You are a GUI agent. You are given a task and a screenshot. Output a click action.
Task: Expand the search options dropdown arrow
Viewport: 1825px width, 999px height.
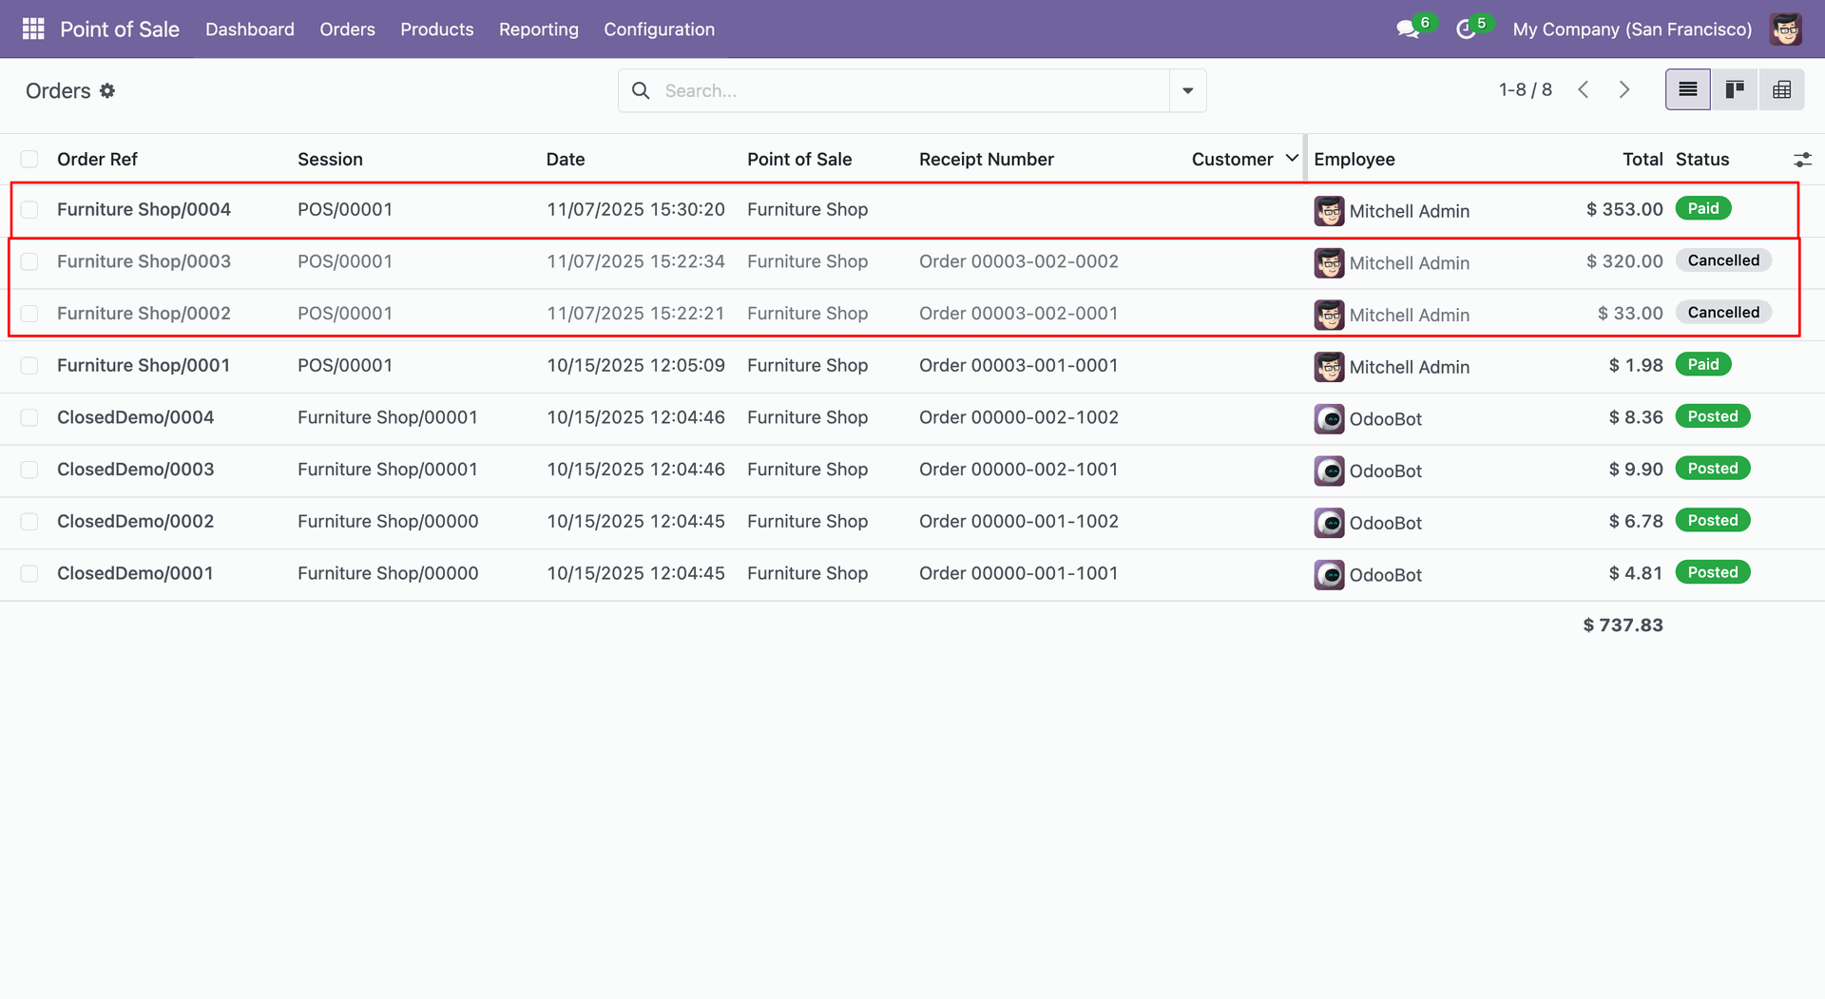(1187, 91)
